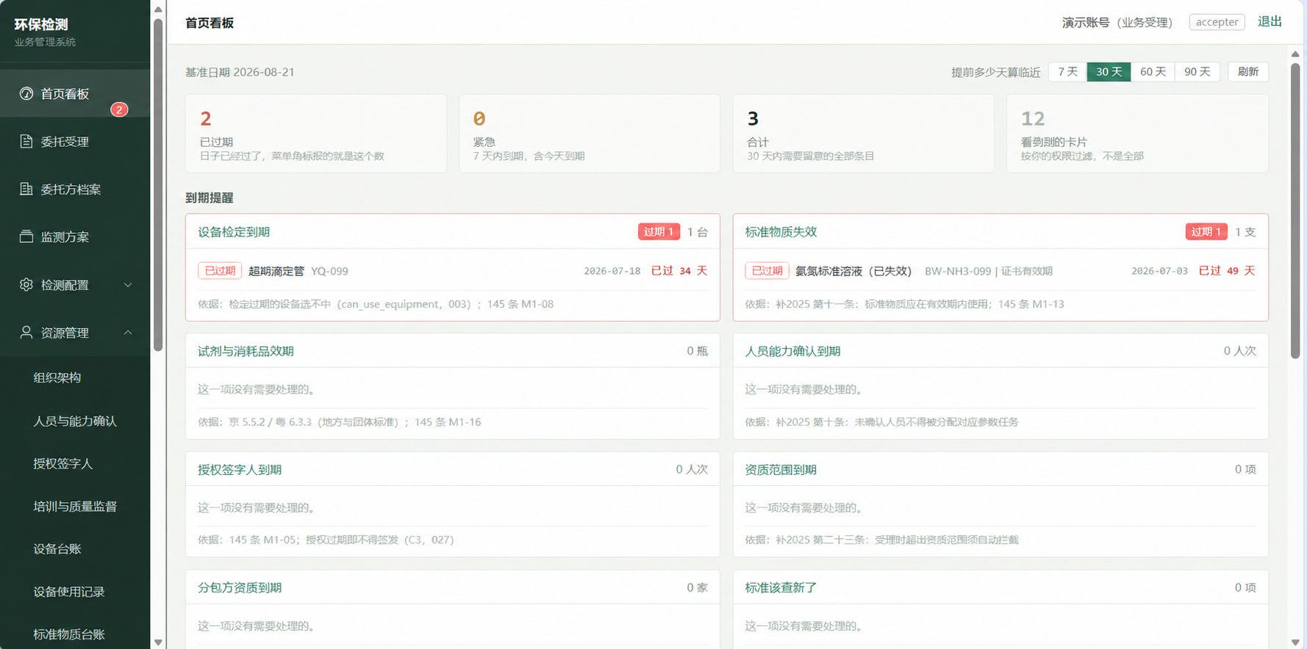The image size is (1307, 649).
Task: Open 组织架构 submenu item
Action: pos(57,377)
